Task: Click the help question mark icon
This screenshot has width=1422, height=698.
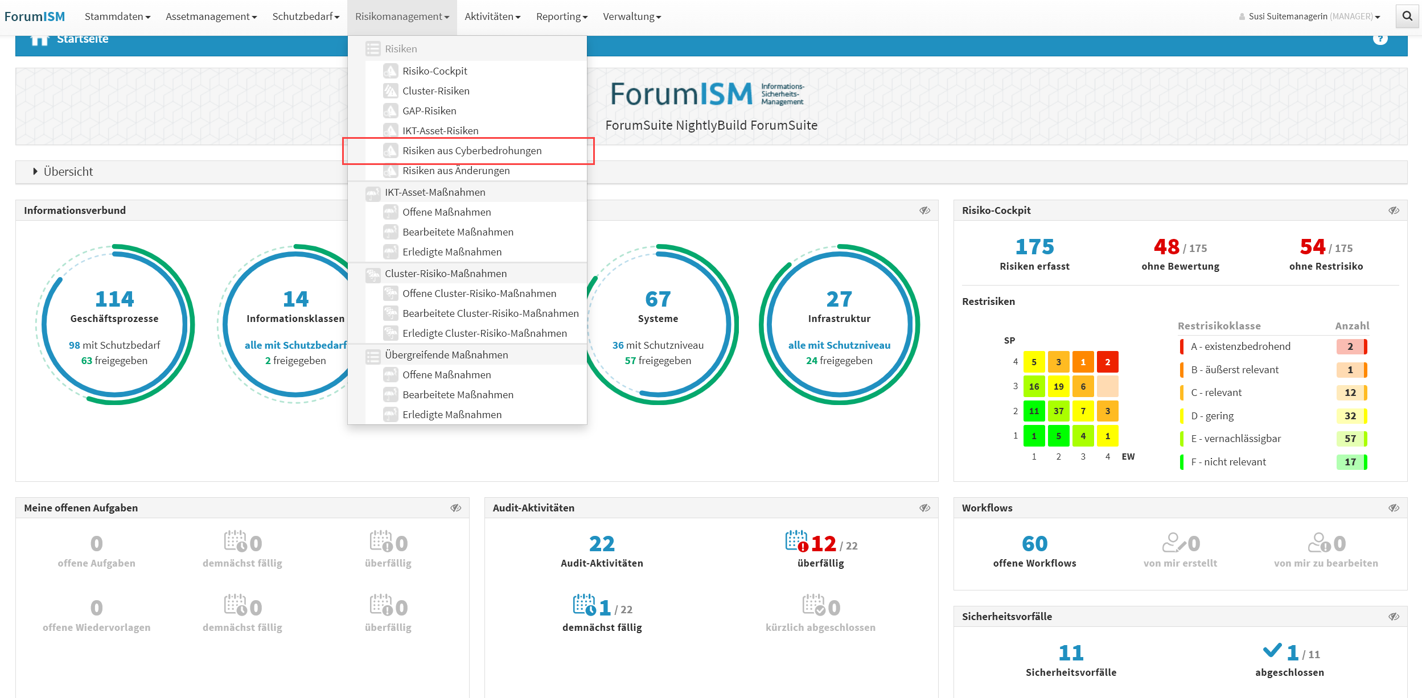Action: [x=1380, y=39]
